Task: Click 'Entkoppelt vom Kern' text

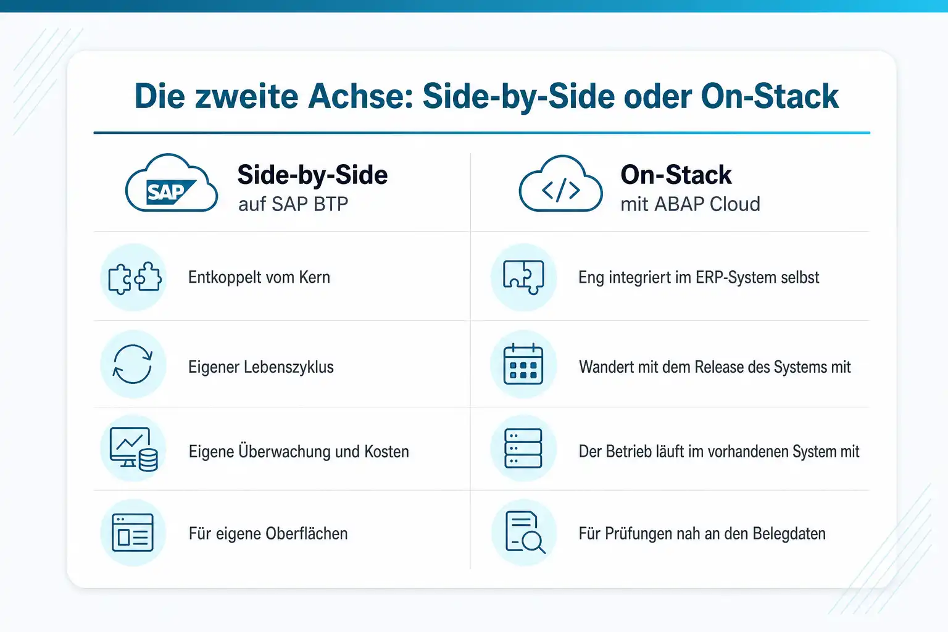Action: tap(259, 278)
